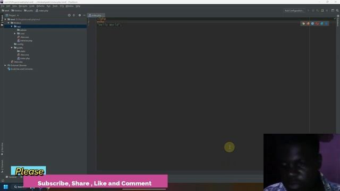This screenshot has width=340, height=191.
Task: Toggle listening for PHP debug connections icon
Action: 322,11
